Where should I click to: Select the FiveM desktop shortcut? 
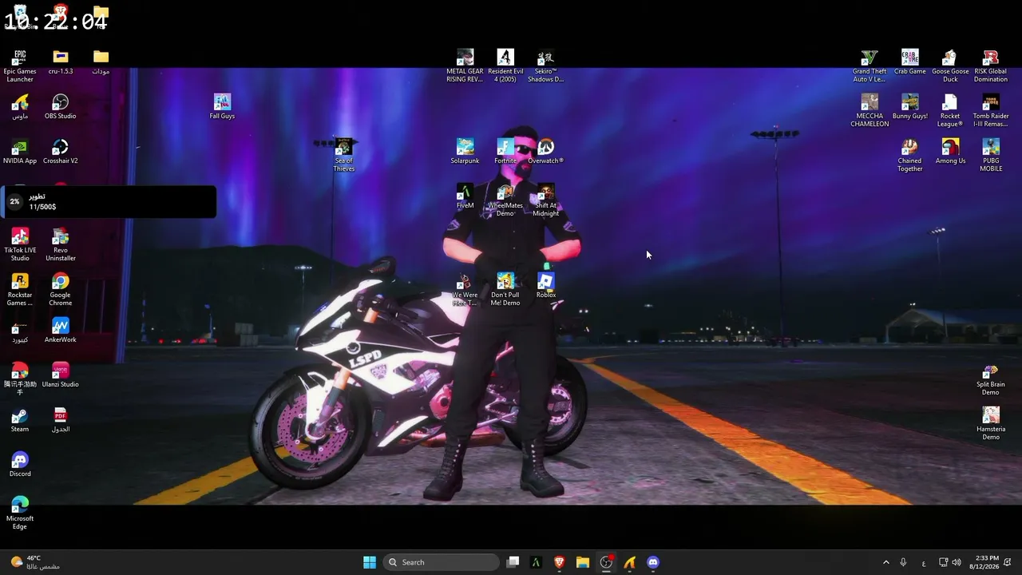pyautogui.click(x=465, y=196)
